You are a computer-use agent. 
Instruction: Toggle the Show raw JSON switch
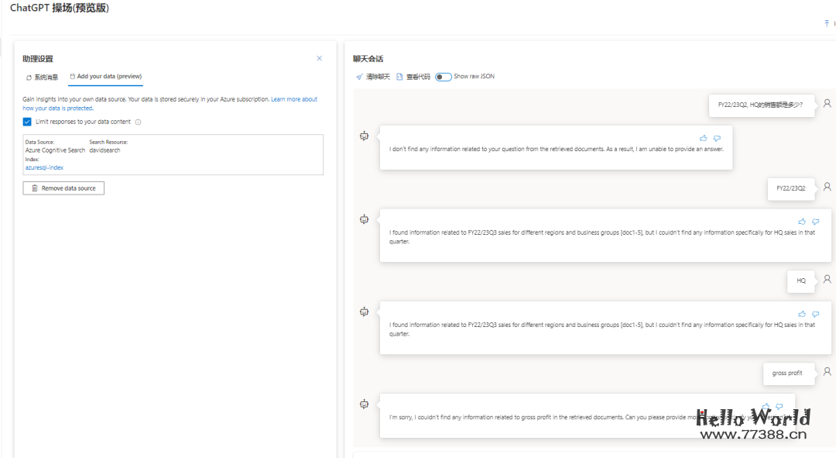444,77
